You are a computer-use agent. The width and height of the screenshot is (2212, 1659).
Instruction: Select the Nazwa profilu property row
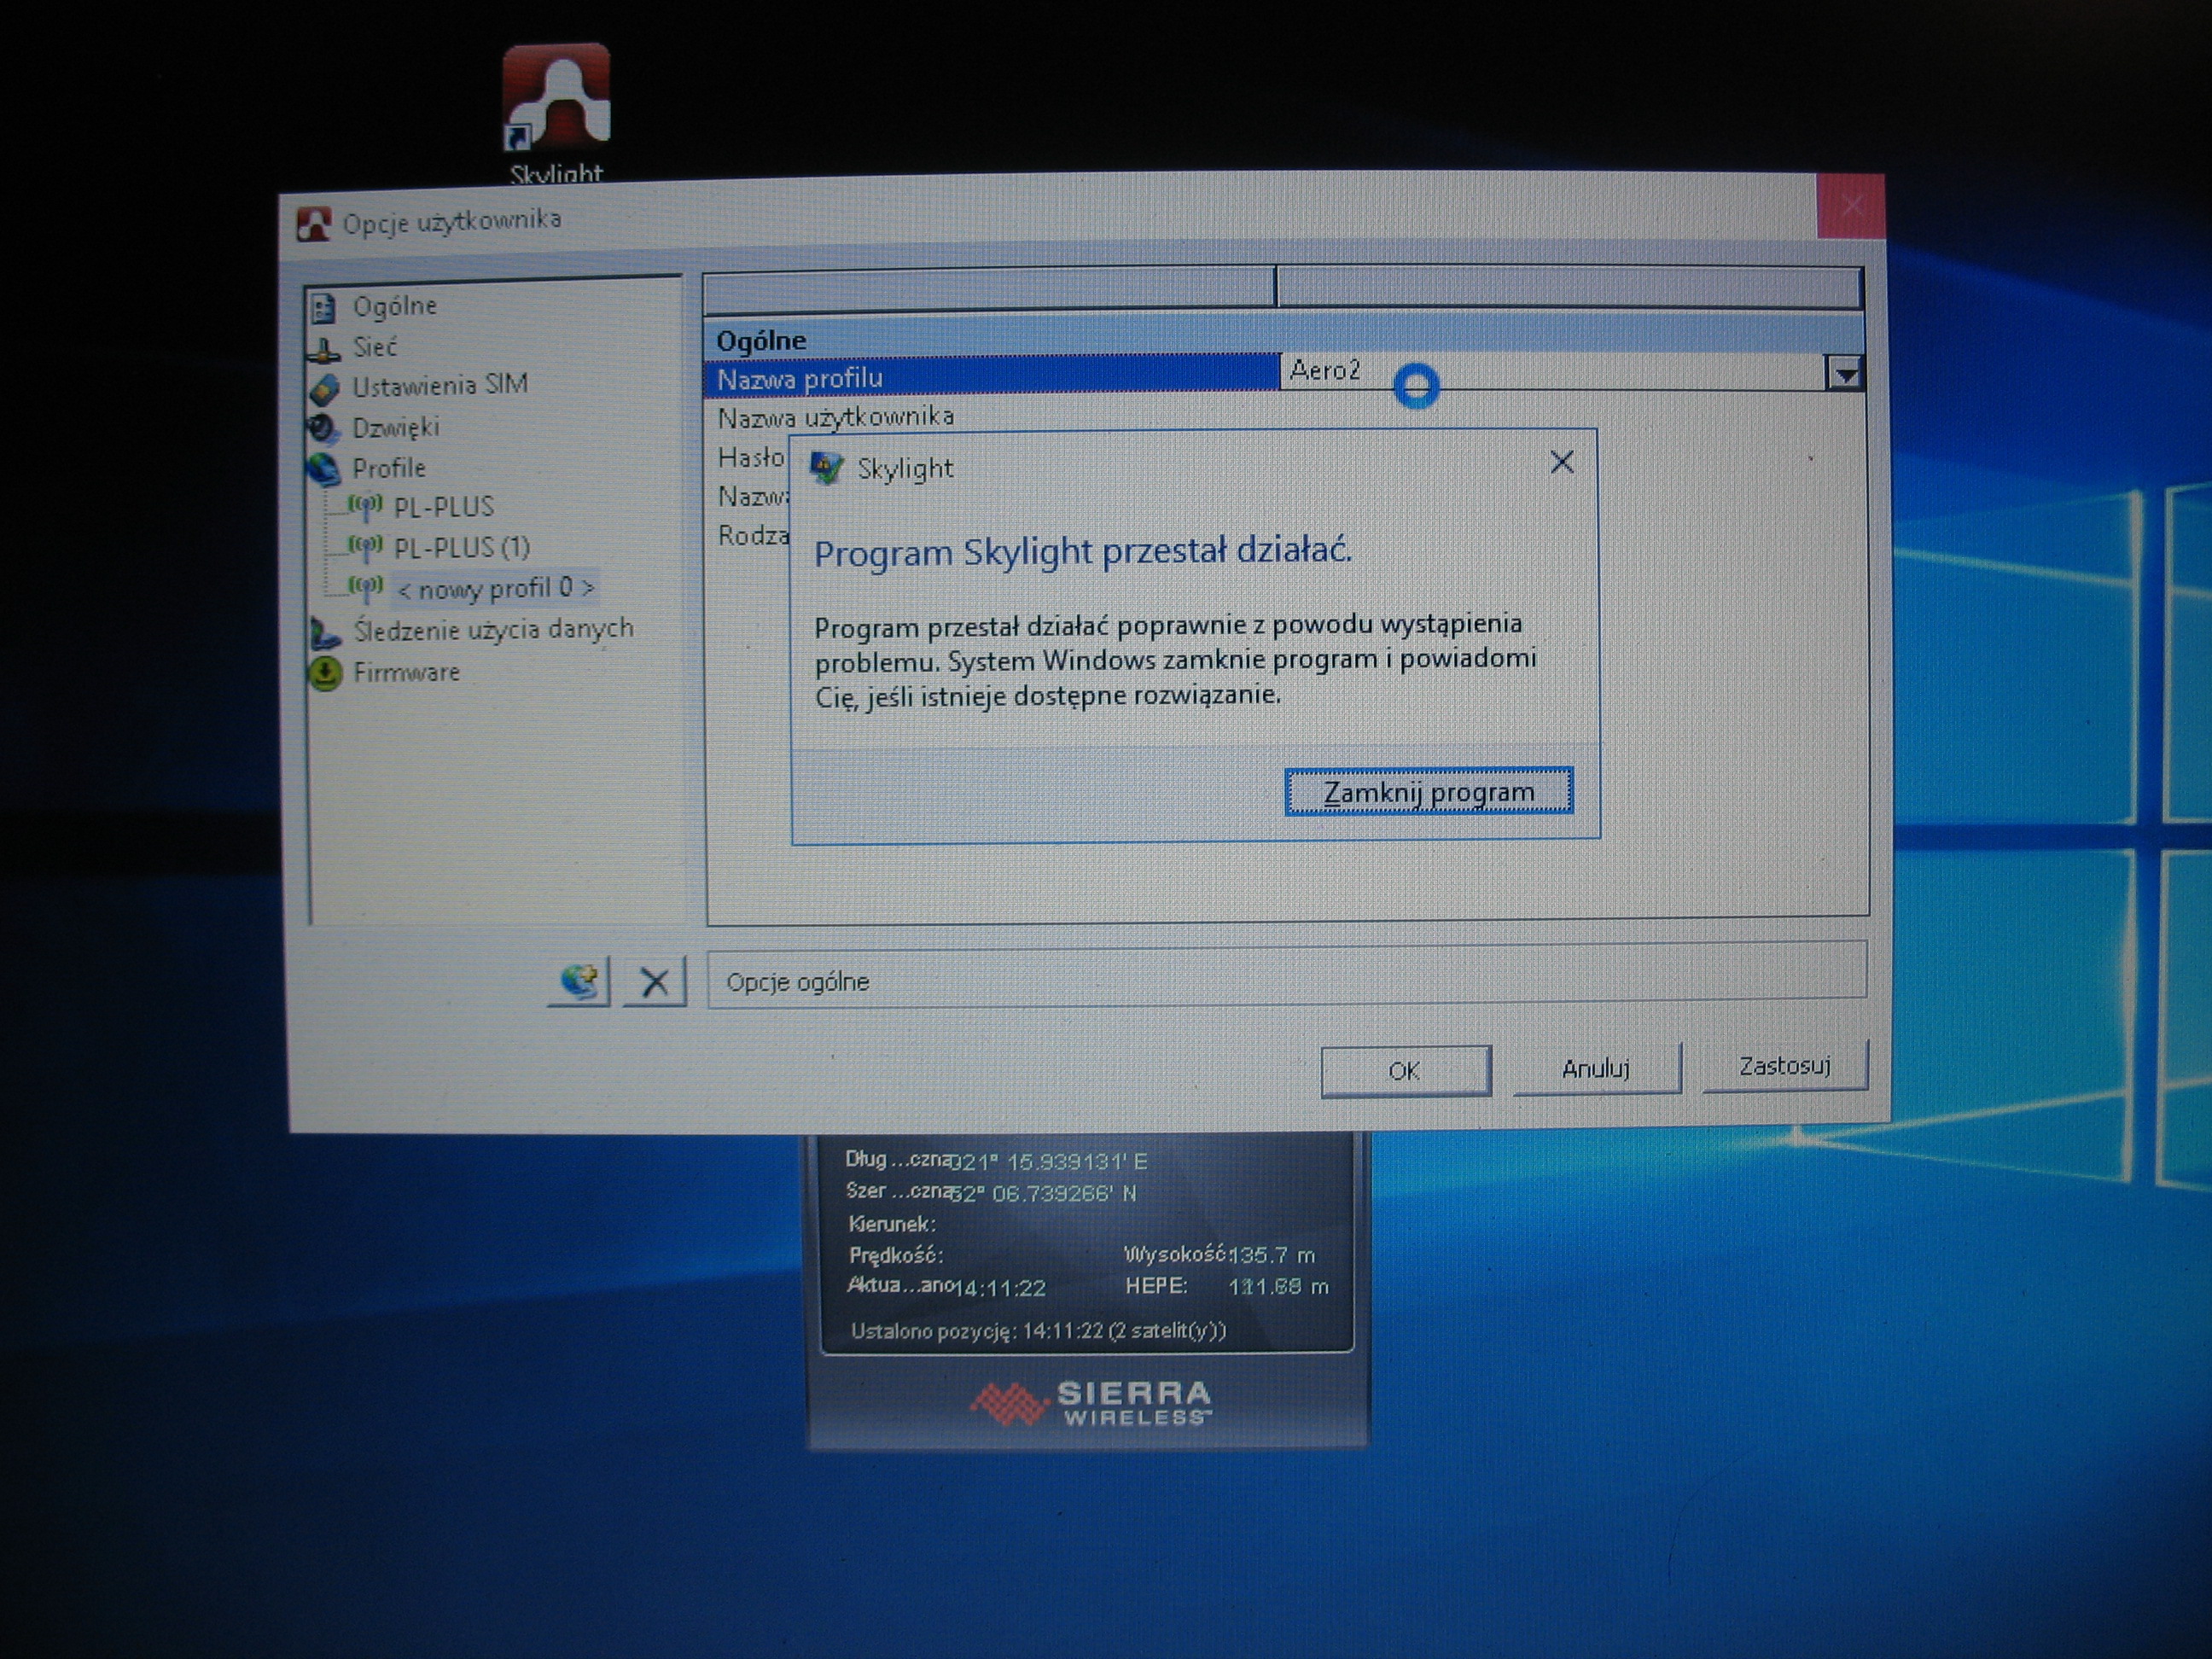tap(991, 378)
